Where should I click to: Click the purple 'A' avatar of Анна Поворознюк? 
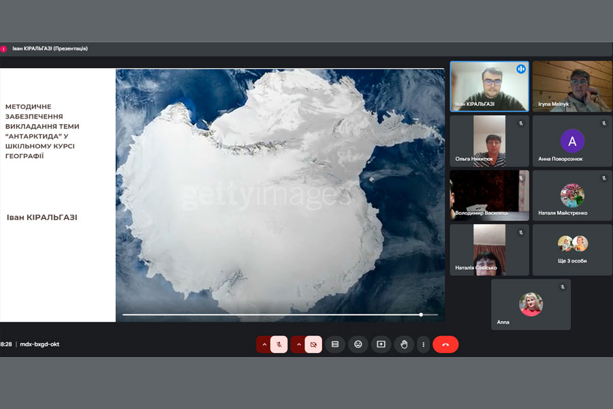coord(572,141)
